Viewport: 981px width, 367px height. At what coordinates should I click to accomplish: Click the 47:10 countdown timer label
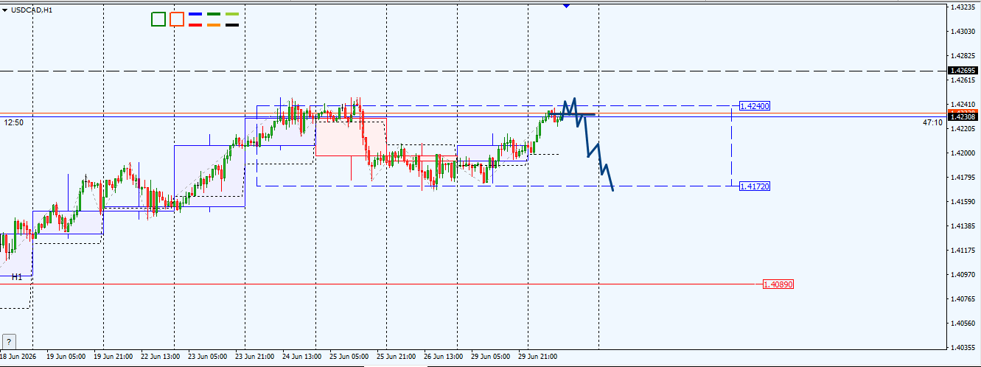[932, 122]
